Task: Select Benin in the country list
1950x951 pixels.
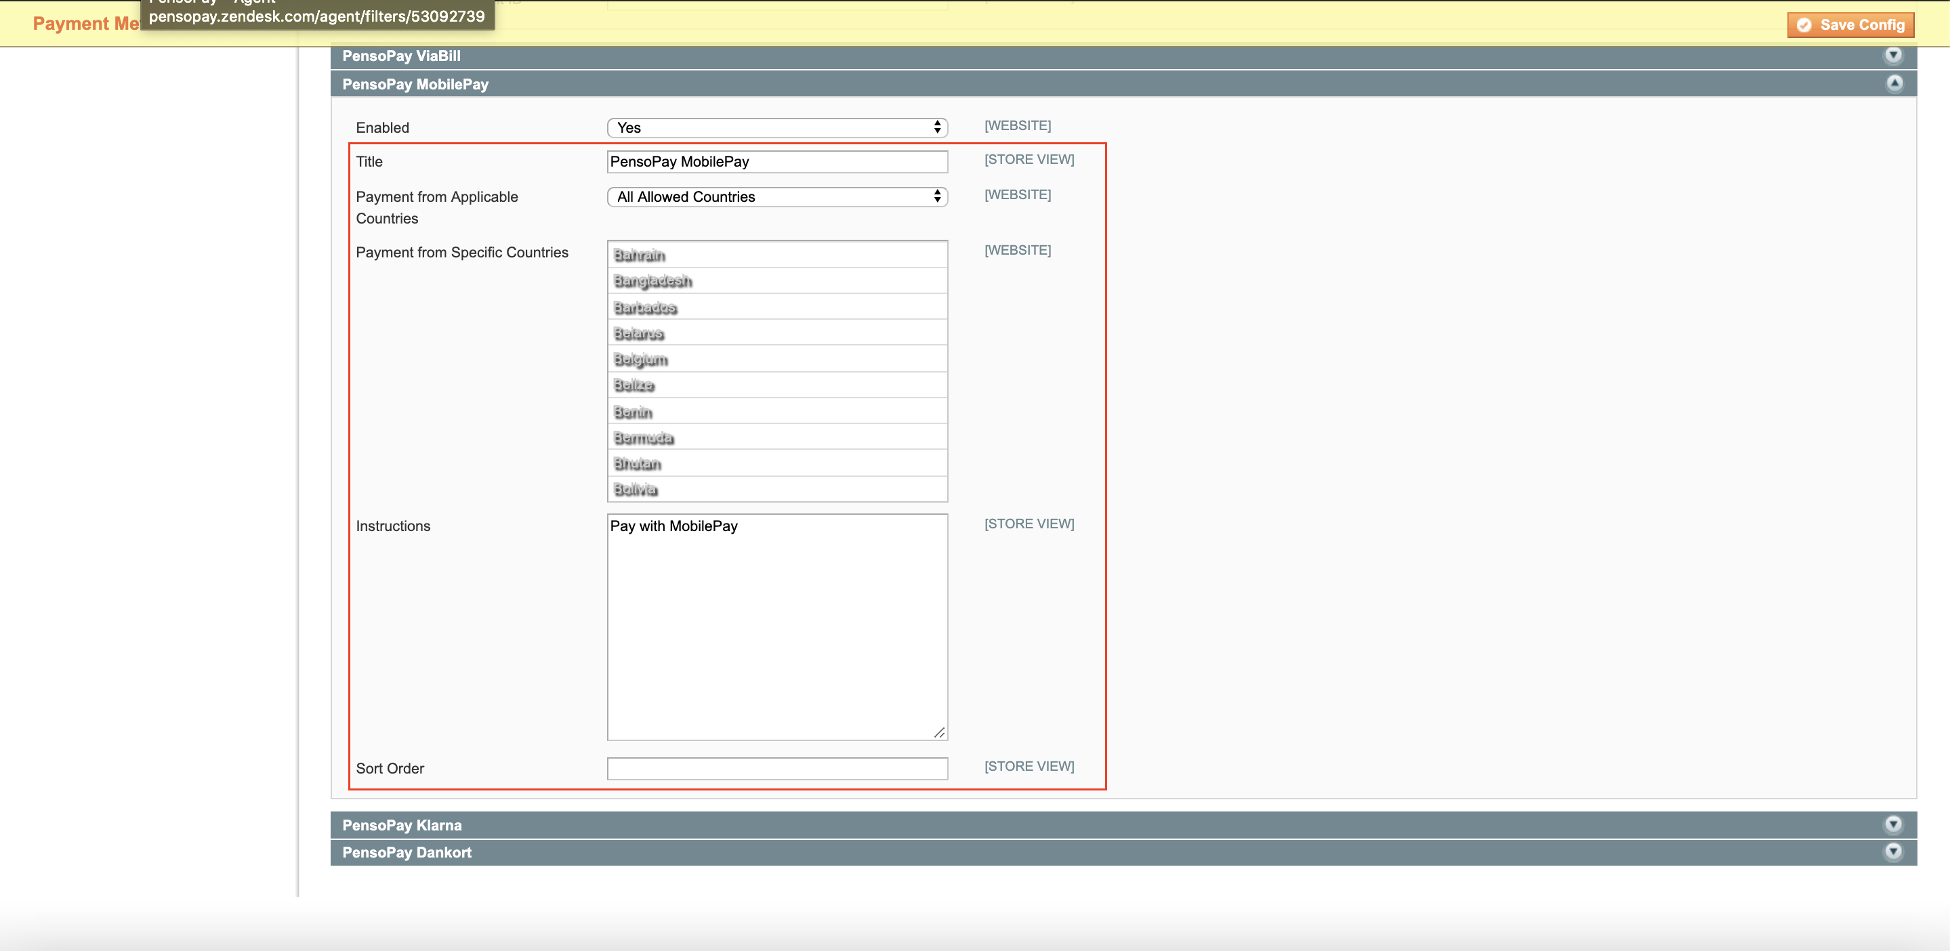Action: click(777, 412)
